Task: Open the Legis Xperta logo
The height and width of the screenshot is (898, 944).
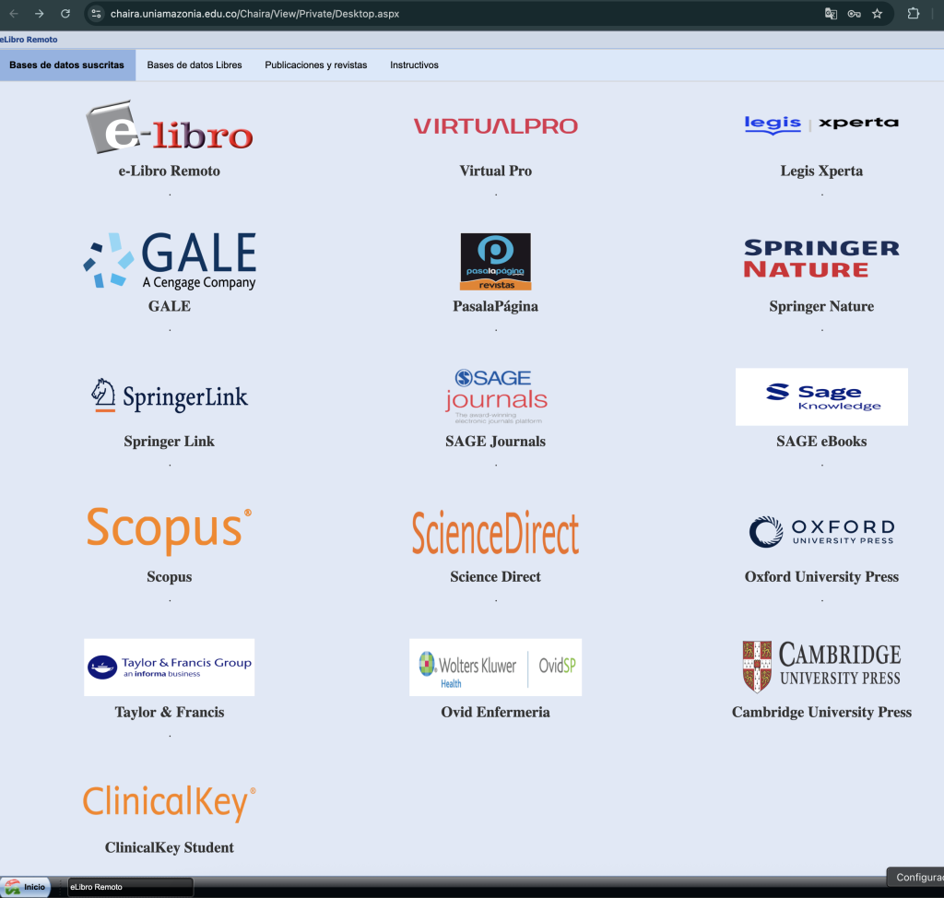Action: tap(821, 124)
